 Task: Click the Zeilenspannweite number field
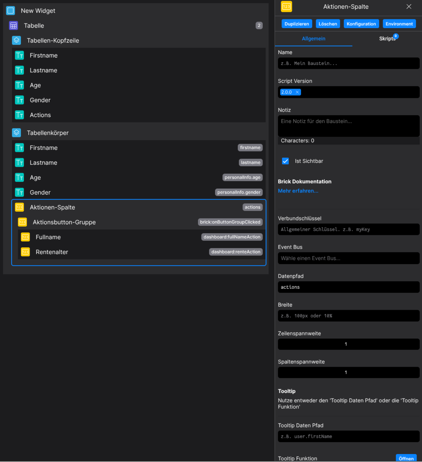pyautogui.click(x=348, y=344)
